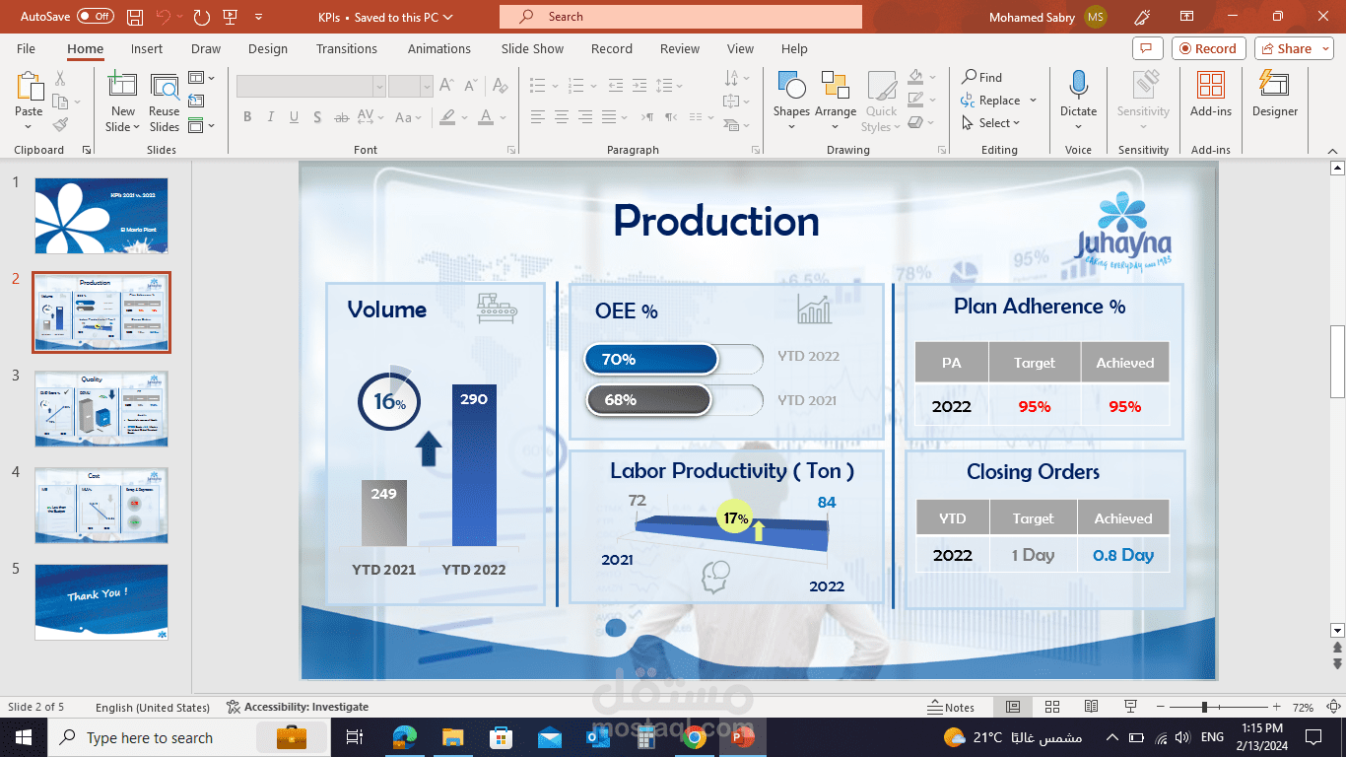The height and width of the screenshot is (757, 1346).
Task: Open the Animations tab
Action: (x=439, y=48)
